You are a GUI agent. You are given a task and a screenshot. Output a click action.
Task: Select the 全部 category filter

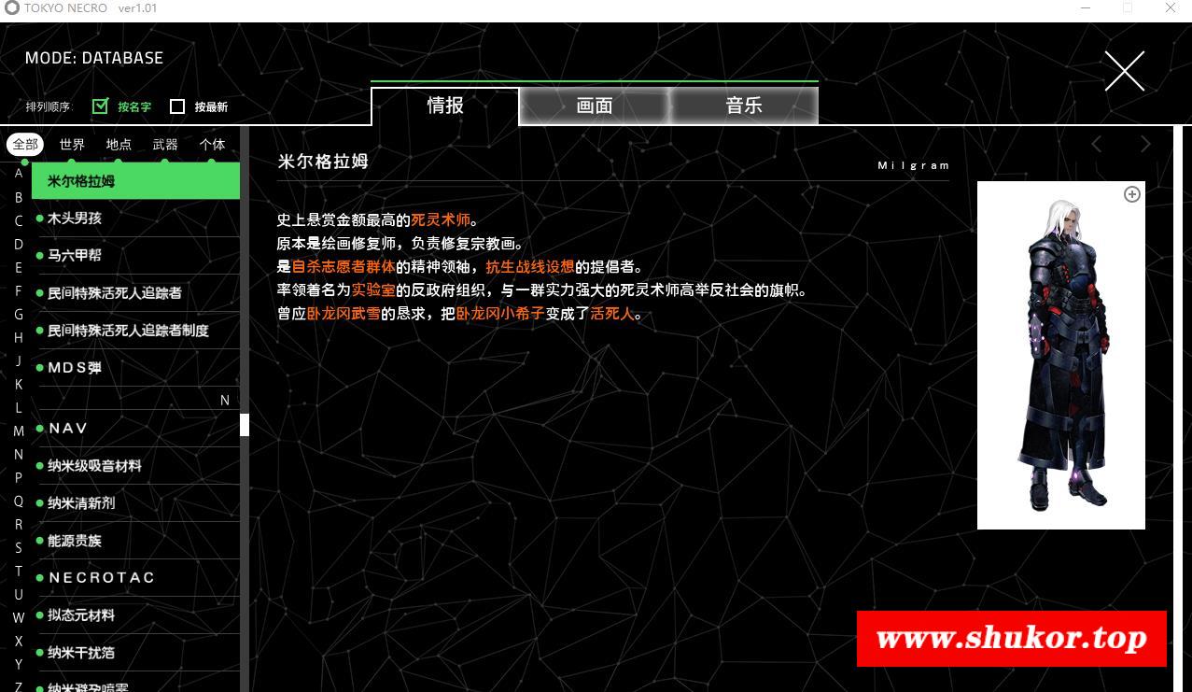[x=25, y=144]
